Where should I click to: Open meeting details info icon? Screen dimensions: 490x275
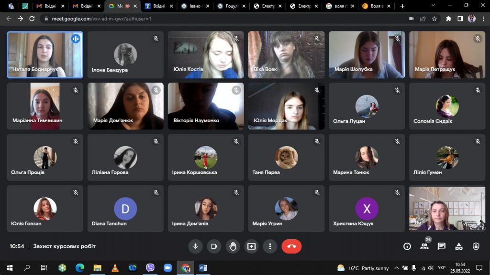[407, 246]
